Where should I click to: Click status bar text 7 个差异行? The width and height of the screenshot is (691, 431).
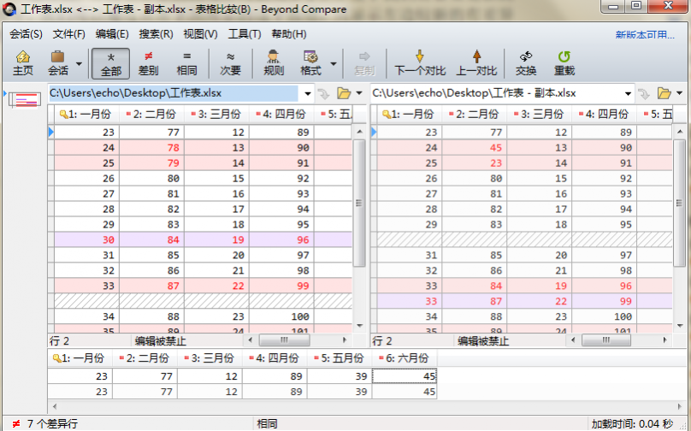53,424
